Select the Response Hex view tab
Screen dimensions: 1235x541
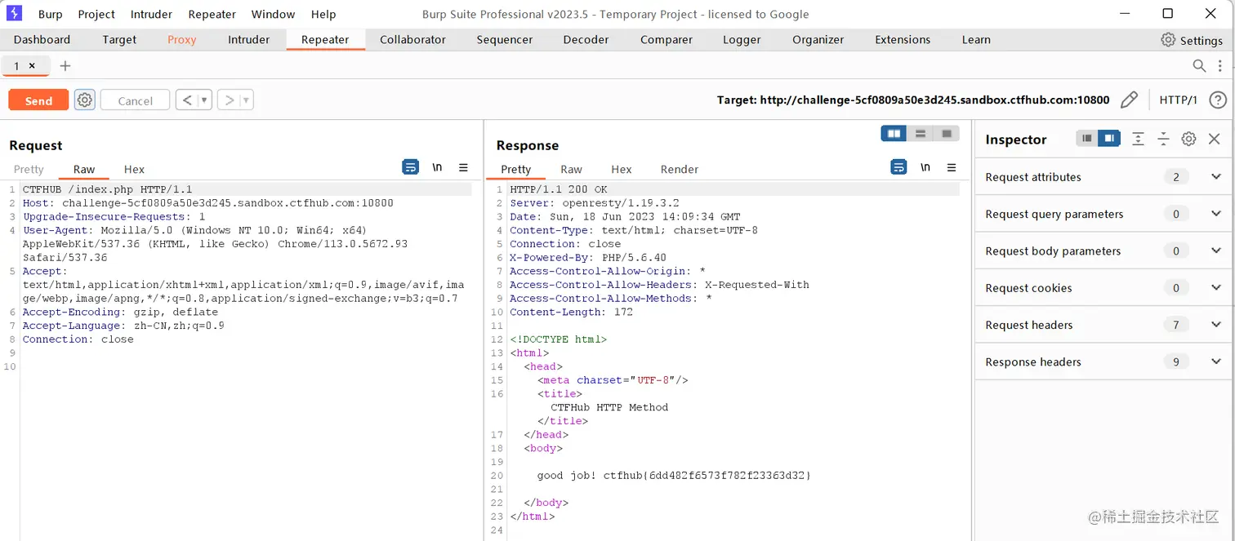[x=622, y=169]
